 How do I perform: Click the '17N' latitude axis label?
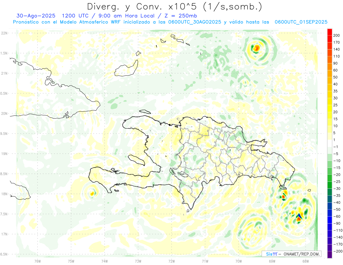(4, 234)
